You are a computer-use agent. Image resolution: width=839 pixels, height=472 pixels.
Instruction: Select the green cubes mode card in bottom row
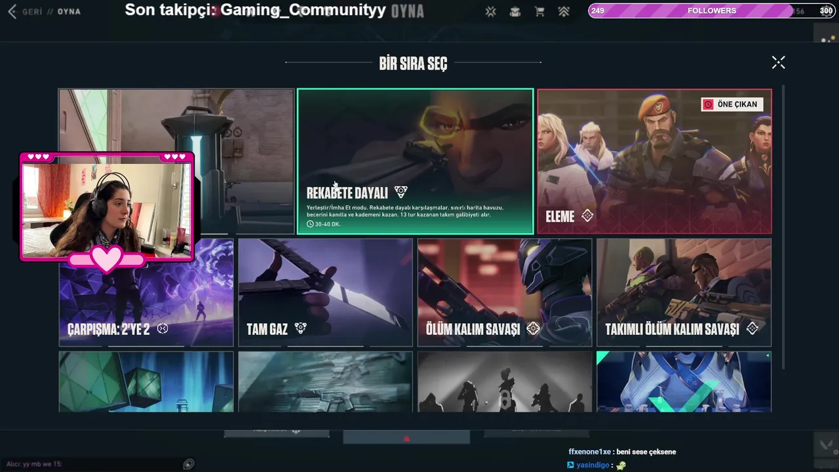tap(146, 382)
